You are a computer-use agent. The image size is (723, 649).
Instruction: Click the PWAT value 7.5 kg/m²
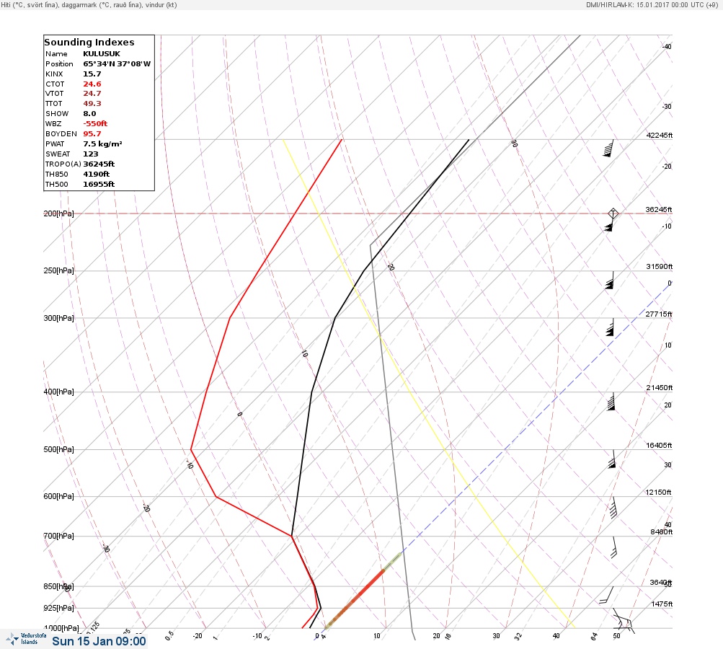coord(102,144)
